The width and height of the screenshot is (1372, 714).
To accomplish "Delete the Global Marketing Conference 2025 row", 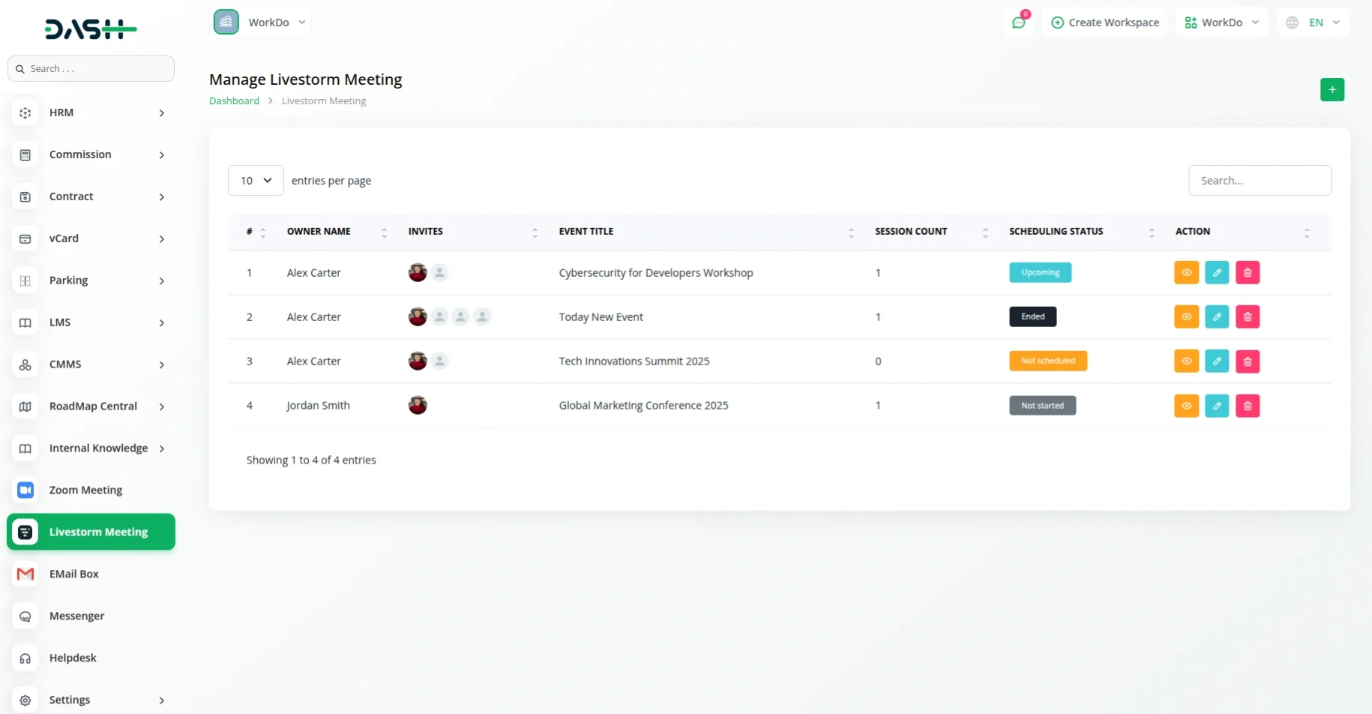I will tap(1247, 406).
